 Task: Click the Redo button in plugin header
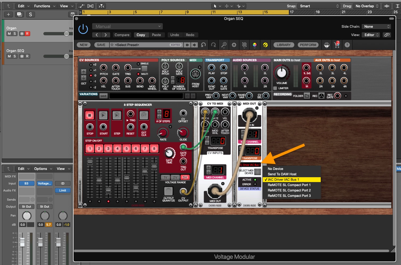[x=190, y=35]
